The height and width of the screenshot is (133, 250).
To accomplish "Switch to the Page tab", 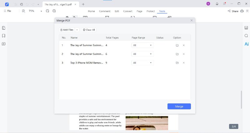I will pyautogui.click(x=139, y=11).
